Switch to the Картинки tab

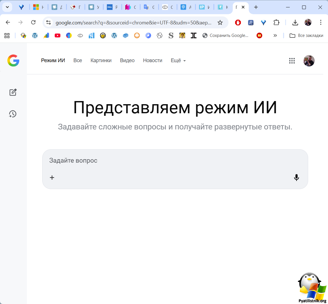coord(101,60)
